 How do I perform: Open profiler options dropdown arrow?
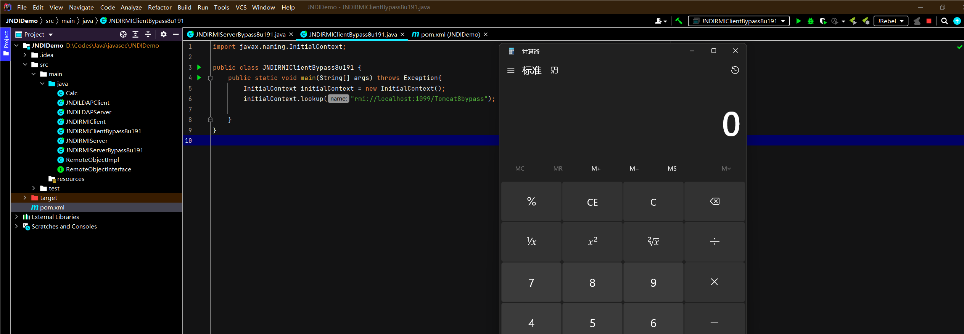point(843,21)
